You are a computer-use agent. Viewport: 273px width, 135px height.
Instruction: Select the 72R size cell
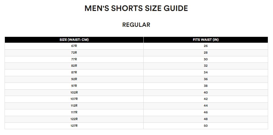point(74,52)
